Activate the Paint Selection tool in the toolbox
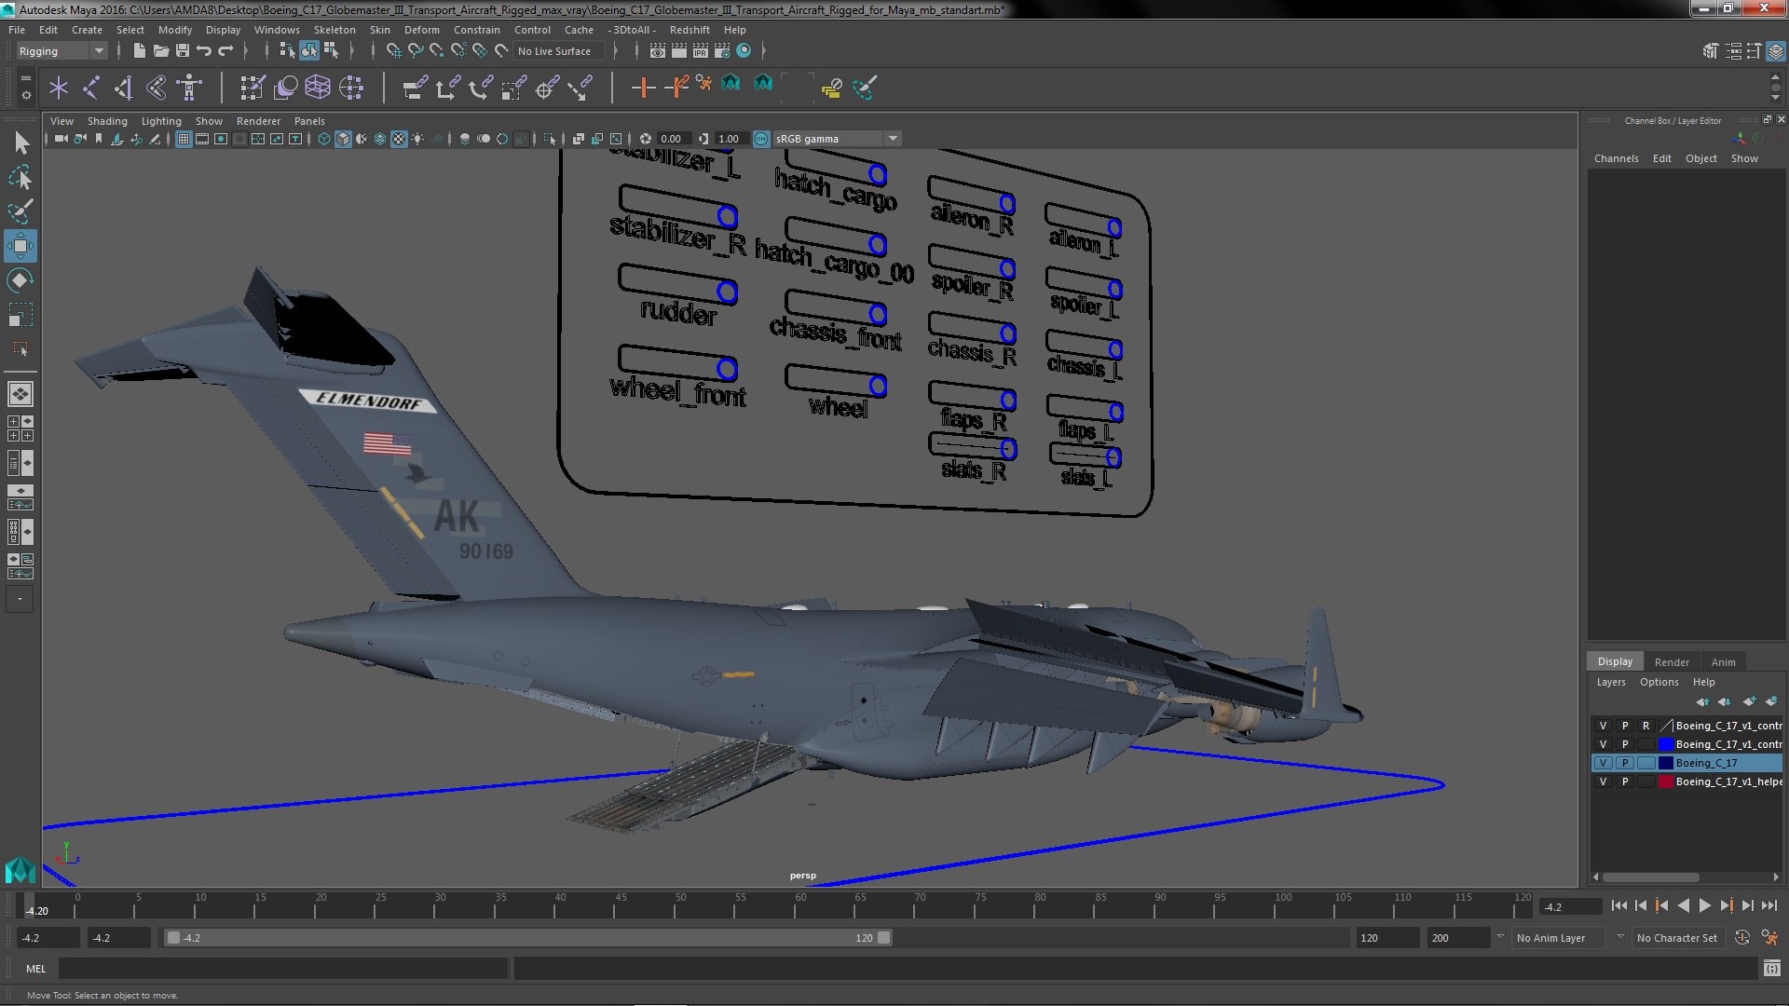The height and width of the screenshot is (1006, 1789). tap(20, 211)
